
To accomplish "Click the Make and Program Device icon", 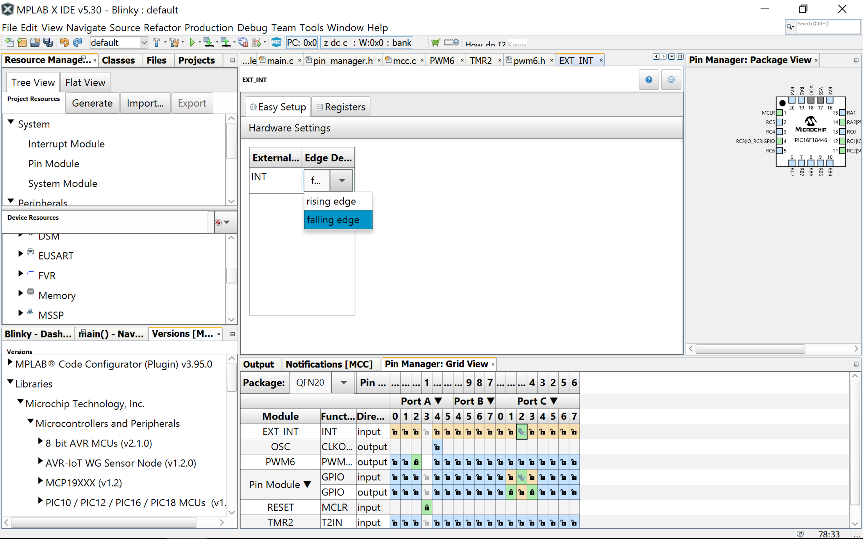I will pos(208,43).
